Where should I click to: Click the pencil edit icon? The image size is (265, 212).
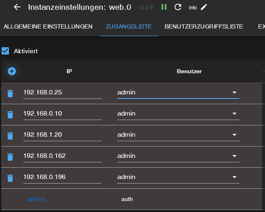click(204, 7)
